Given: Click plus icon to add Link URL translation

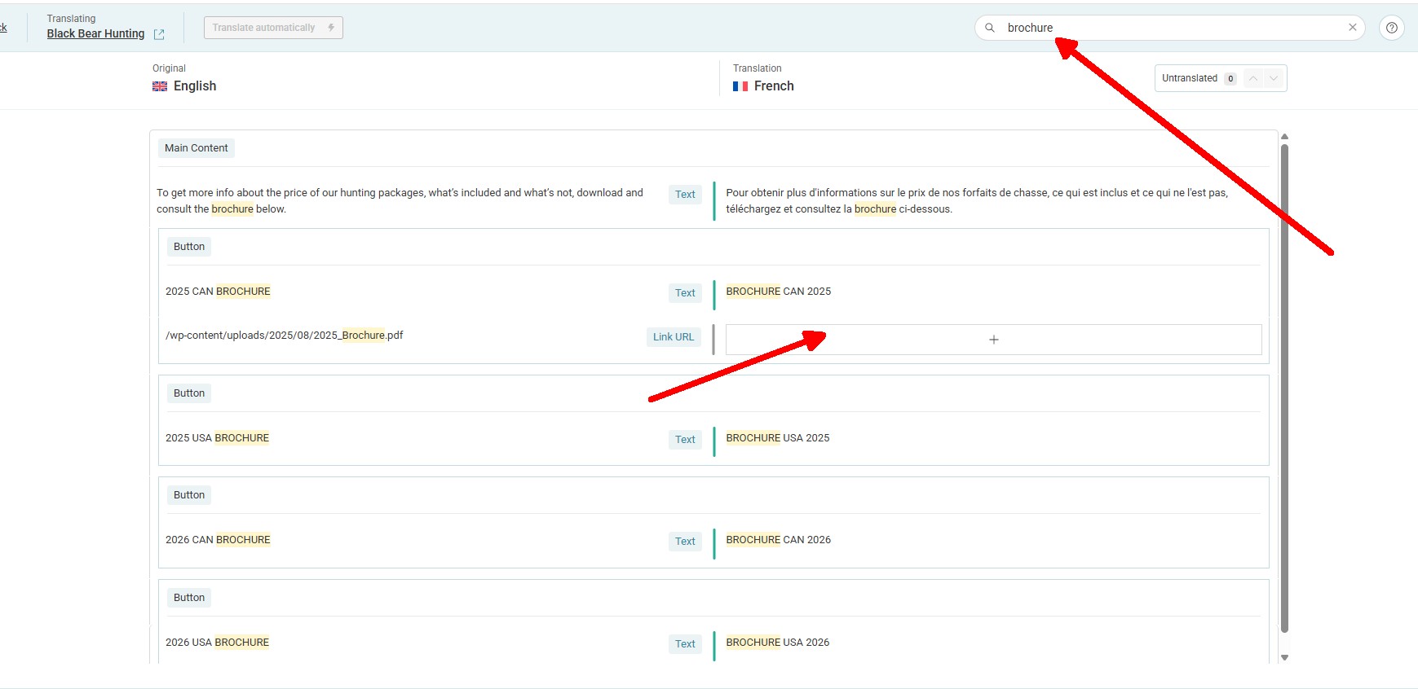Looking at the screenshot, I should pyautogui.click(x=993, y=340).
